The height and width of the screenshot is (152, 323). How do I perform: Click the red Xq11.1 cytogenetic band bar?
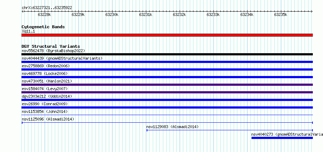click(x=167, y=35)
